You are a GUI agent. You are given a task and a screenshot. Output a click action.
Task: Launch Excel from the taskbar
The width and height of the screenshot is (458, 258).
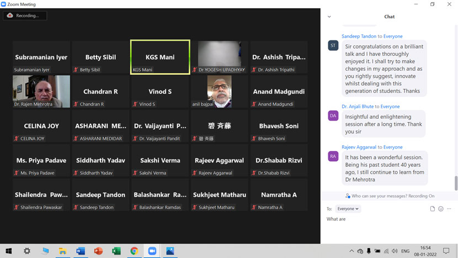116,251
